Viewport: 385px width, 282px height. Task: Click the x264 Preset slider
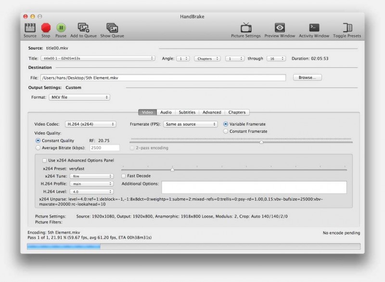pos(172,169)
